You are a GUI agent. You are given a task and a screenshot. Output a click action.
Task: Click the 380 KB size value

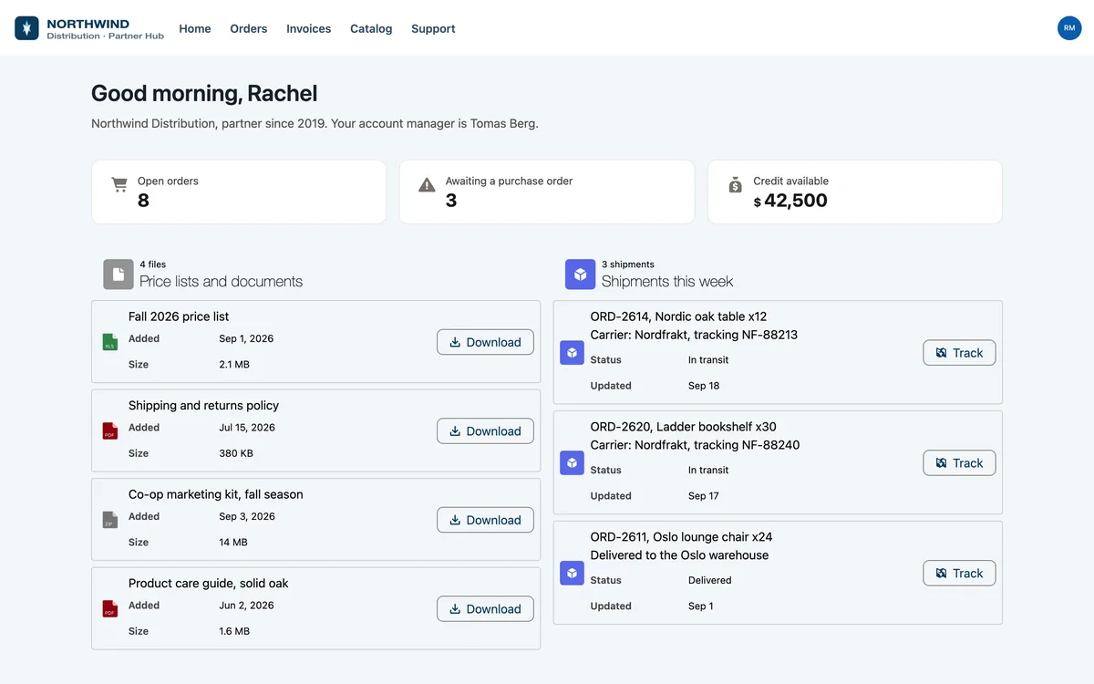click(x=236, y=453)
